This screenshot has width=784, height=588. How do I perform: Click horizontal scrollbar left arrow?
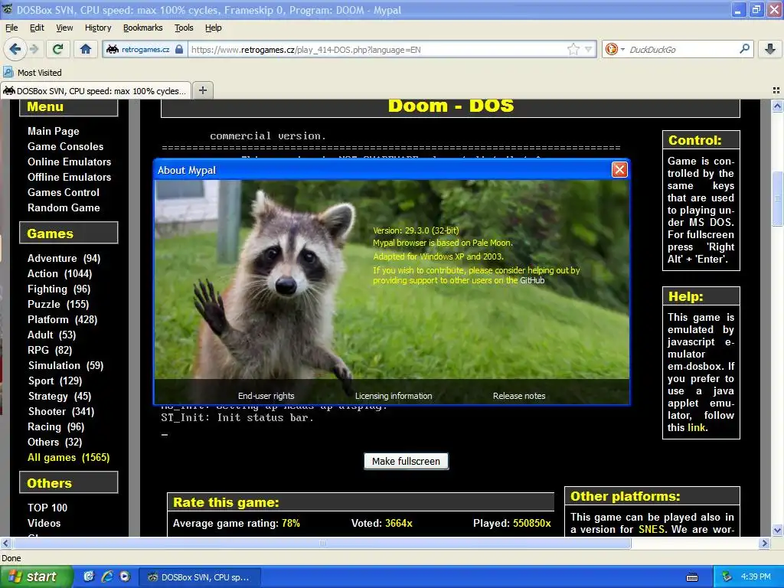point(5,543)
